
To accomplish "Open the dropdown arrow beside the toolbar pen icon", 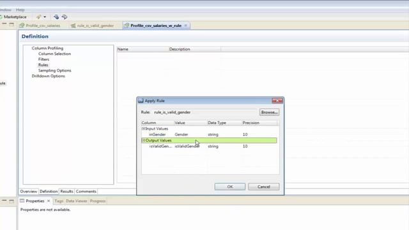I will pyautogui.click(x=45, y=17).
